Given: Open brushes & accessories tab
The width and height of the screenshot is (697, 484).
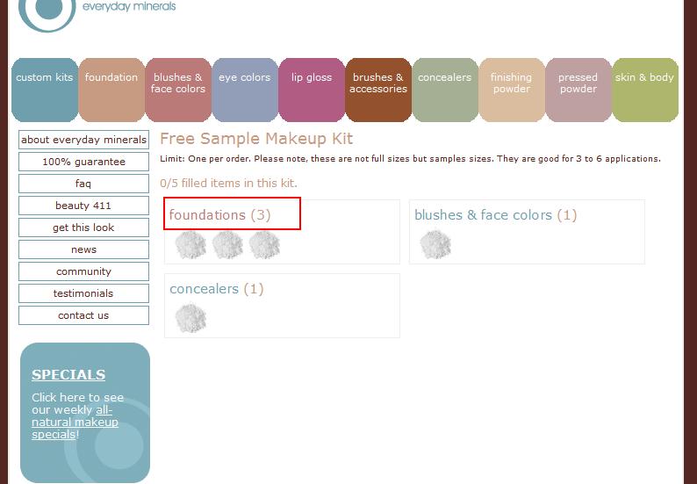Looking at the screenshot, I should click(x=378, y=90).
